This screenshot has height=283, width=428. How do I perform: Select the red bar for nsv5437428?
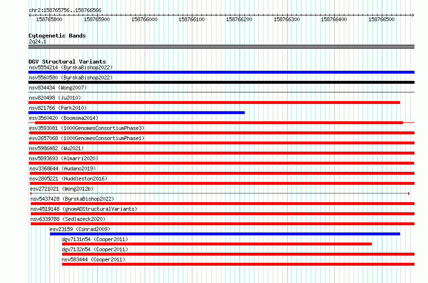(223, 204)
